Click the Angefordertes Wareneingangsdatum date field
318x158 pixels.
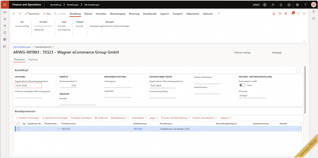28,85
